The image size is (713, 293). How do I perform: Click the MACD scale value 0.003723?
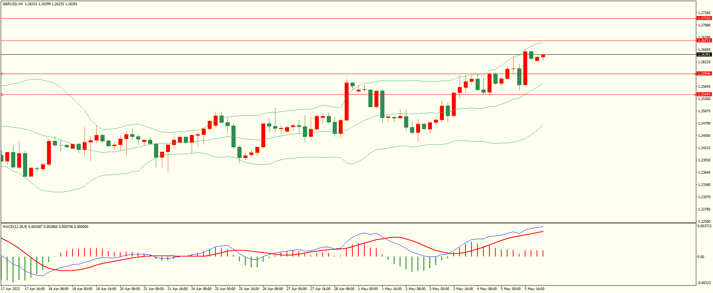click(704, 226)
